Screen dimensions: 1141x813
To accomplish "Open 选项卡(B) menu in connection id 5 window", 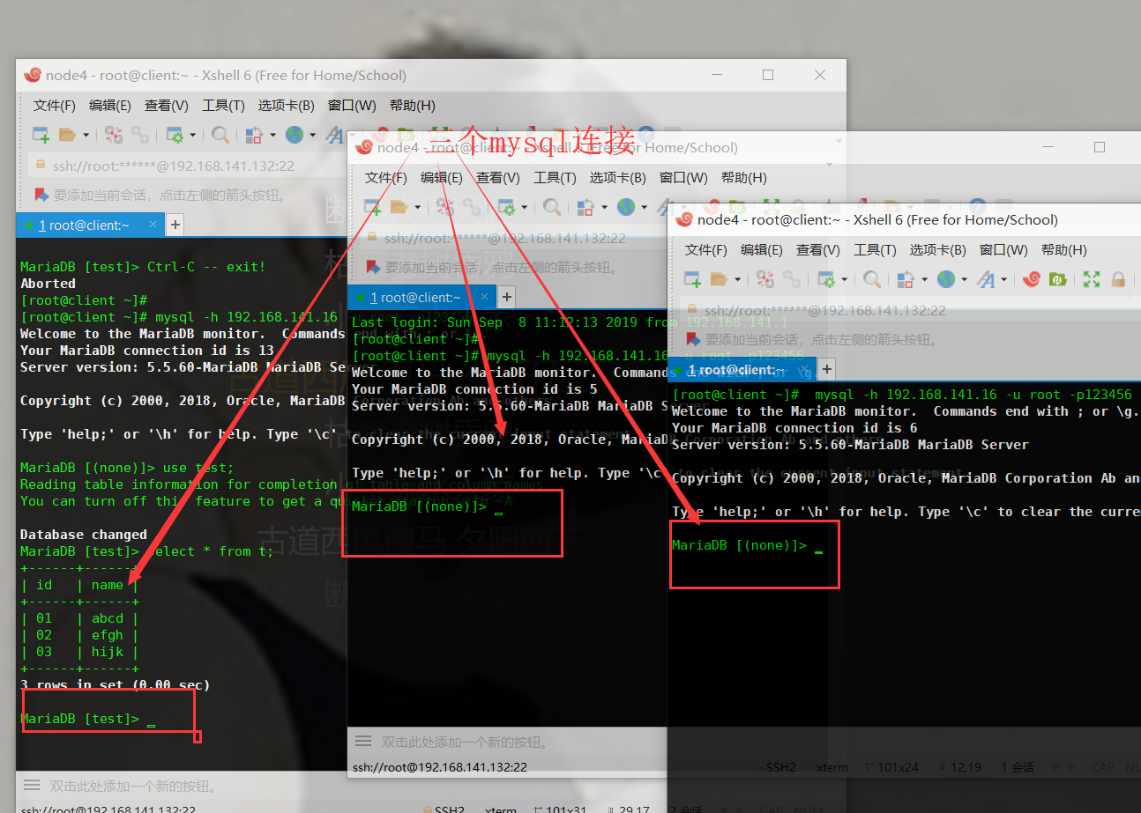I will coord(618,178).
